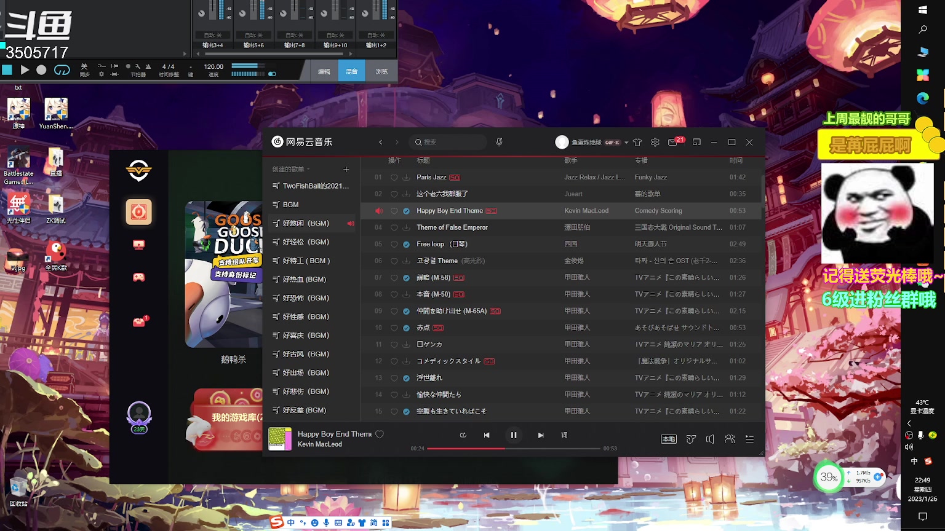Select the 好古风 (BGM) playlist
The width and height of the screenshot is (945, 531).
[x=311, y=354]
